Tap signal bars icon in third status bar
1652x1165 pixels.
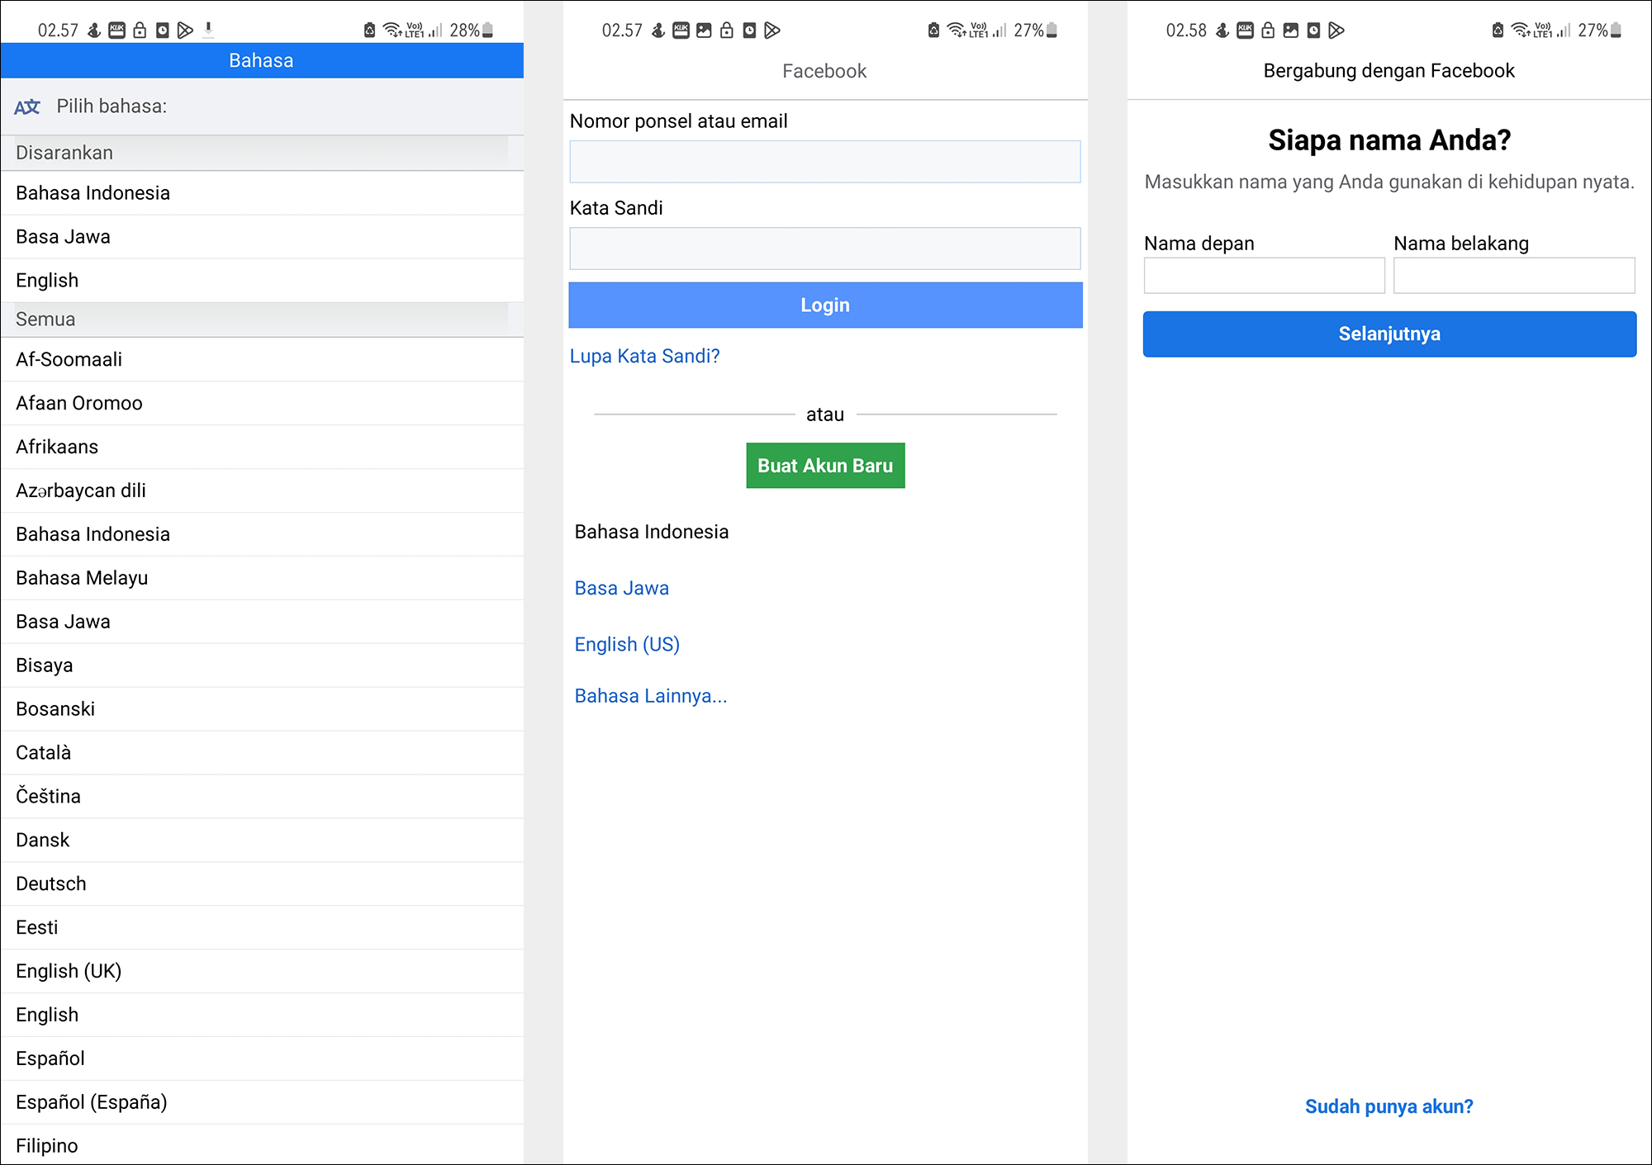pos(1564,31)
